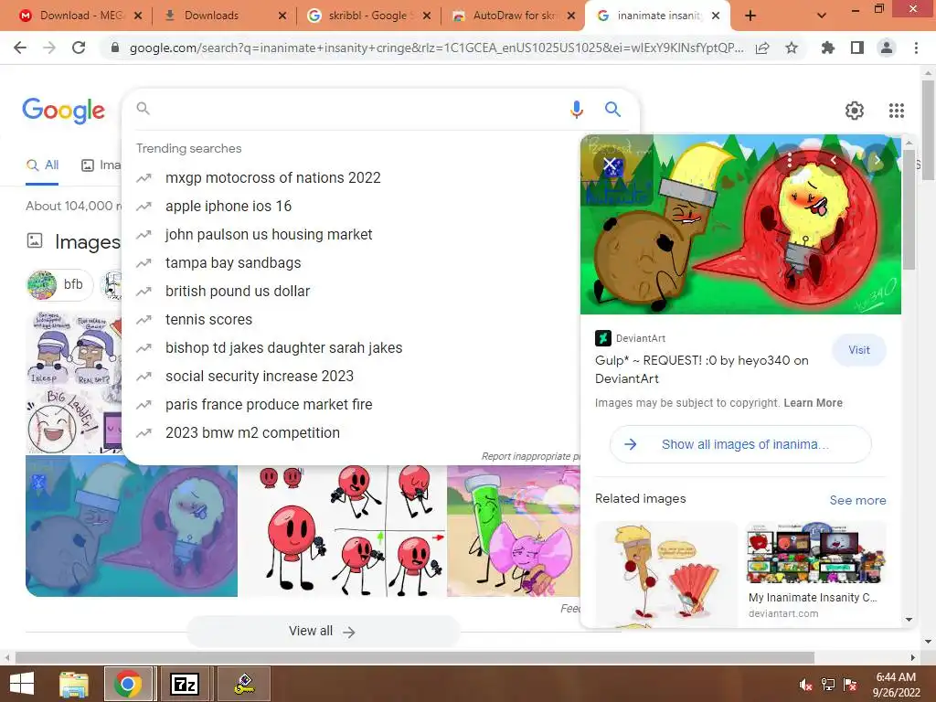Click the key tool taskbar icon
This screenshot has width=936, height=702.
click(244, 684)
